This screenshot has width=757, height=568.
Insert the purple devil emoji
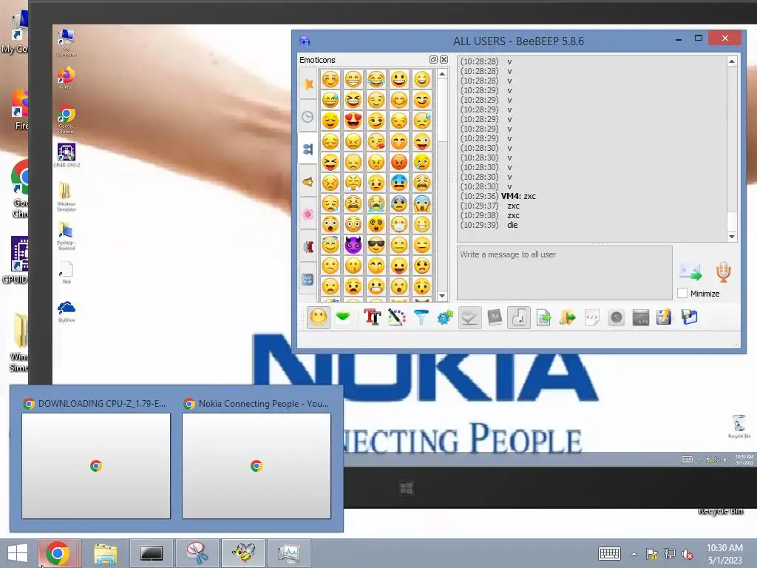click(353, 245)
